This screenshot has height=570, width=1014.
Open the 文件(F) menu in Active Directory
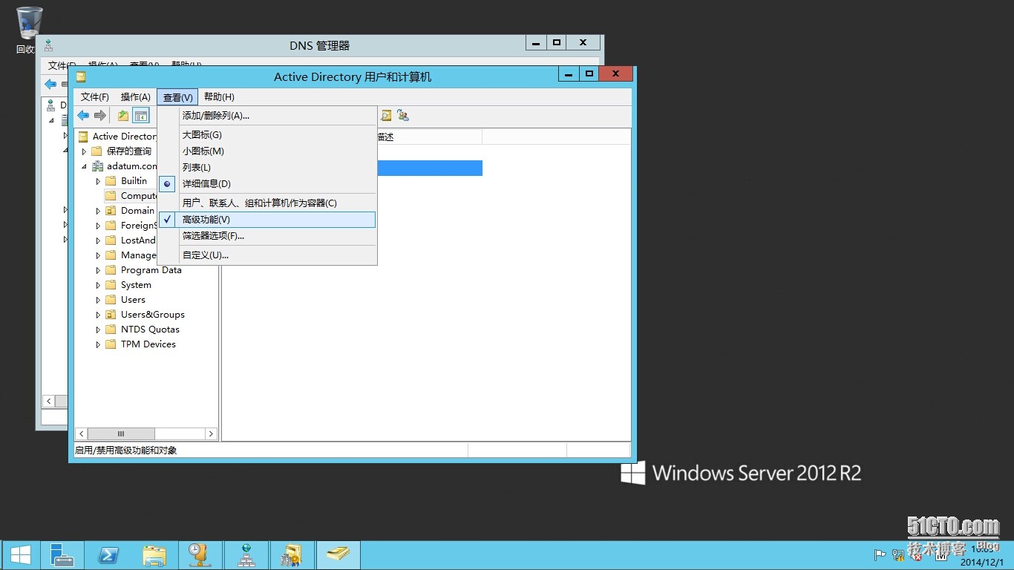point(95,97)
